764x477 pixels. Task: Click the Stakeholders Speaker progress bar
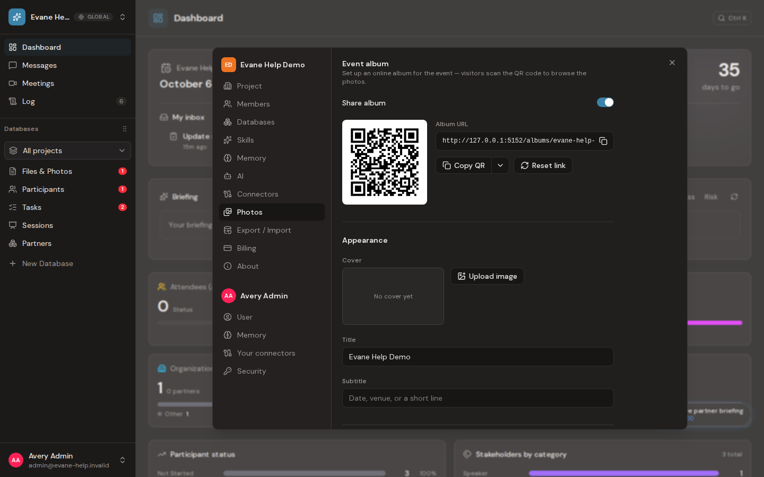[x=624, y=473]
